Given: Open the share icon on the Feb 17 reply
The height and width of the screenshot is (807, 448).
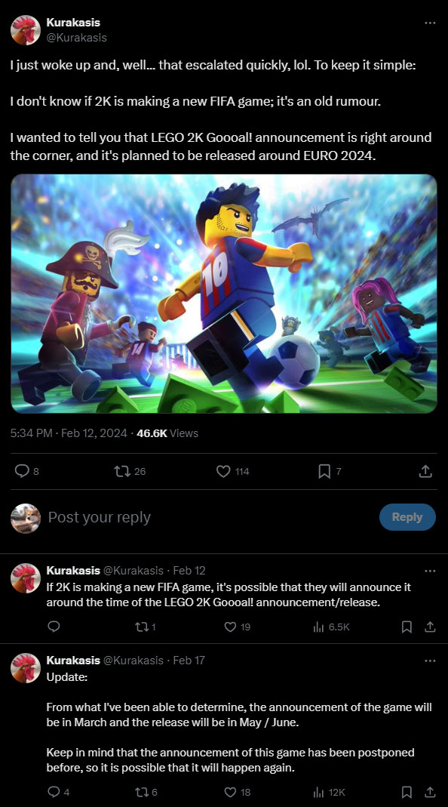Looking at the screenshot, I should coord(430,793).
